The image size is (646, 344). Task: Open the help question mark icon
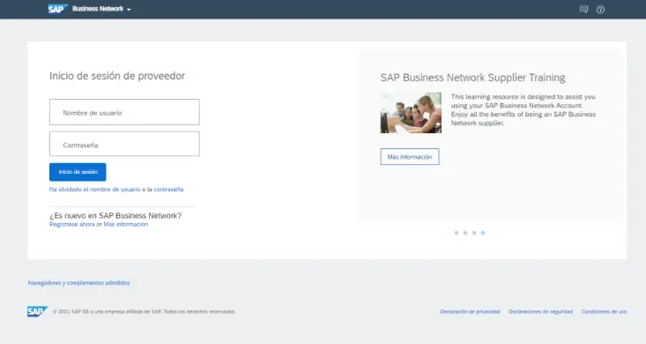click(x=601, y=10)
